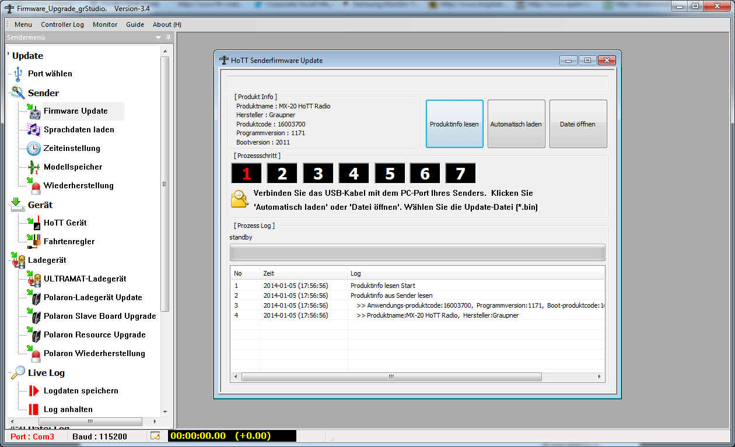Click the Polaron-Ladegerät Update device icon
The image size is (735, 447).
[x=34, y=298]
